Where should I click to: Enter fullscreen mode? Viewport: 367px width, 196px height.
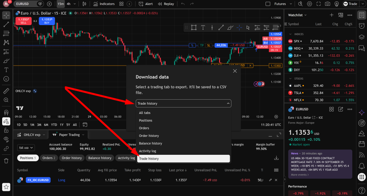pyautogui.click(x=319, y=4)
